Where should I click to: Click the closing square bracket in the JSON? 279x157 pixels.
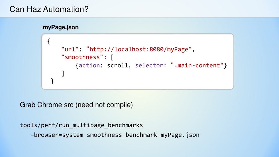[63, 73]
